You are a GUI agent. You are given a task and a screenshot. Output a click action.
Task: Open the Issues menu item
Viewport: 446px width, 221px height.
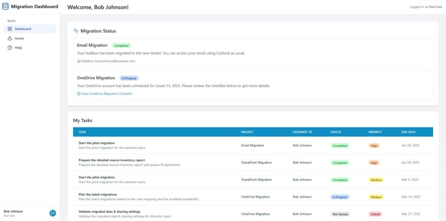coord(30,38)
